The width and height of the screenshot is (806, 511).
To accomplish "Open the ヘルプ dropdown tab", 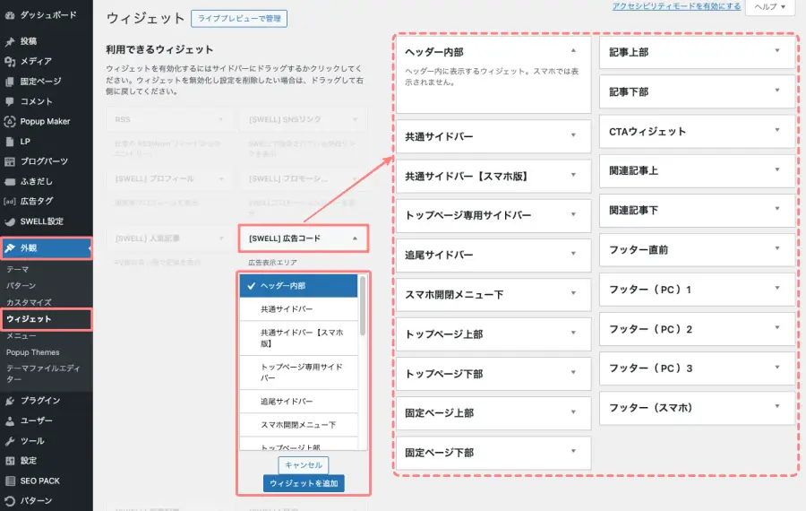I will (769, 6).
